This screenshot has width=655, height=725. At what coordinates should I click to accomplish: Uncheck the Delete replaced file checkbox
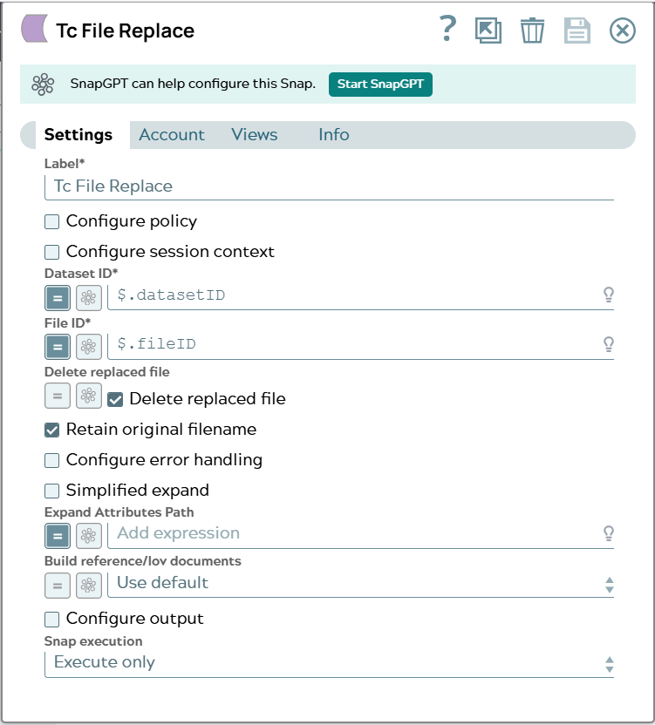115,399
